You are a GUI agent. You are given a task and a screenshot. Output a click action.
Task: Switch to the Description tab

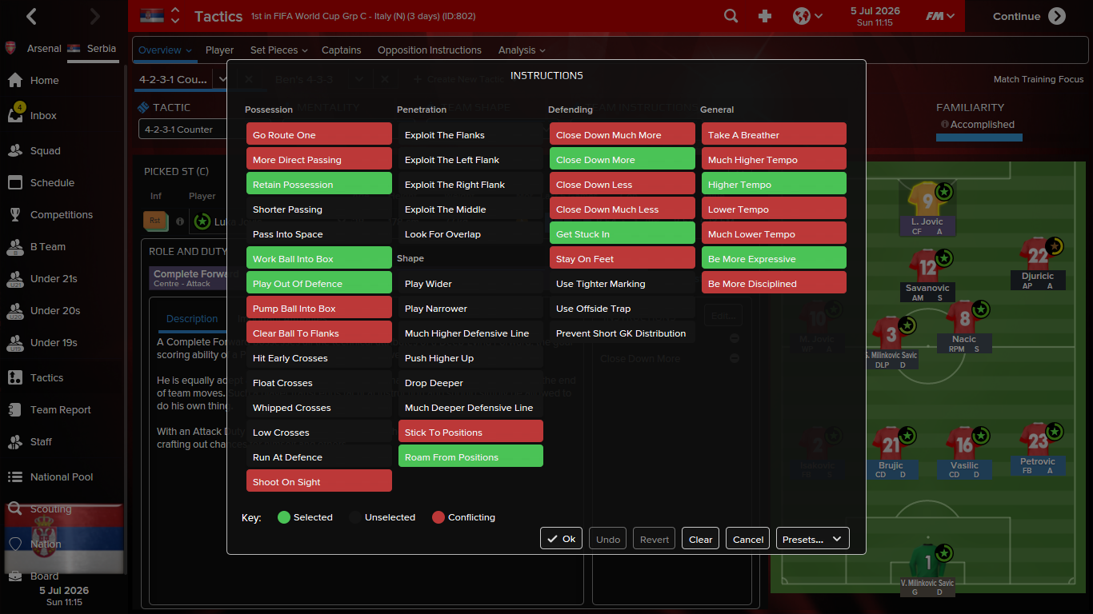192,319
